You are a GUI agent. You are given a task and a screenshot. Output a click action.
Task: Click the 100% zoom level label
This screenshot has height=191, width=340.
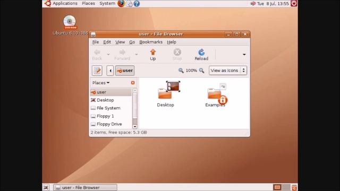(x=191, y=71)
